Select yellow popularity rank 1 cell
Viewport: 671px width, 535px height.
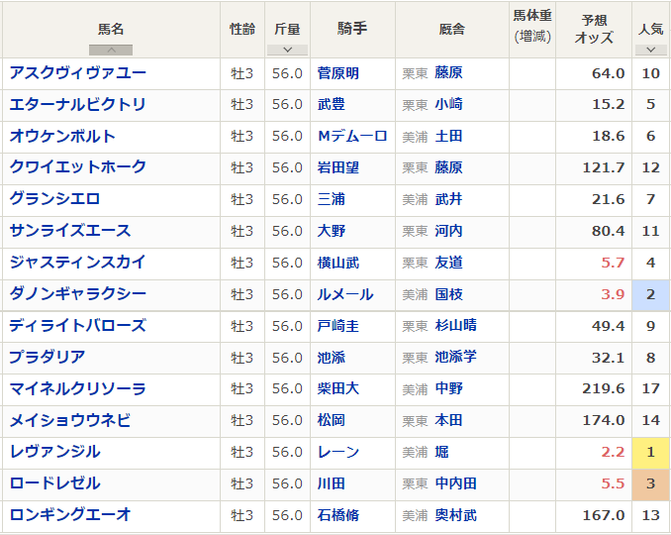(x=651, y=453)
